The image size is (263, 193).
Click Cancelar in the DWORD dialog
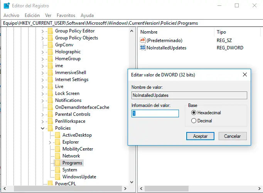(x=233, y=136)
